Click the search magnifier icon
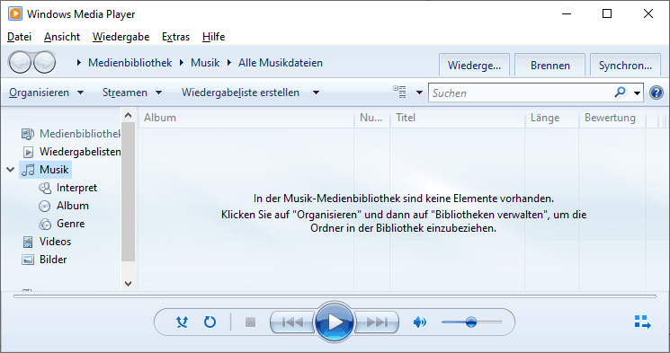The height and width of the screenshot is (353, 670). (x=620, y=93)
